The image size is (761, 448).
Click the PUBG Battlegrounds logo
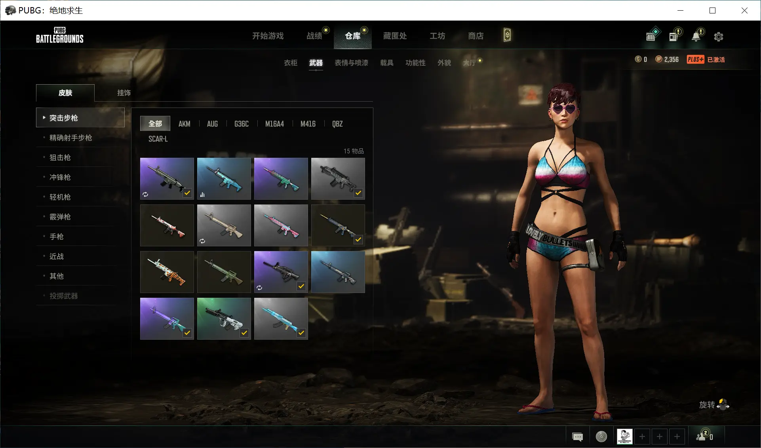click(60, 35)
